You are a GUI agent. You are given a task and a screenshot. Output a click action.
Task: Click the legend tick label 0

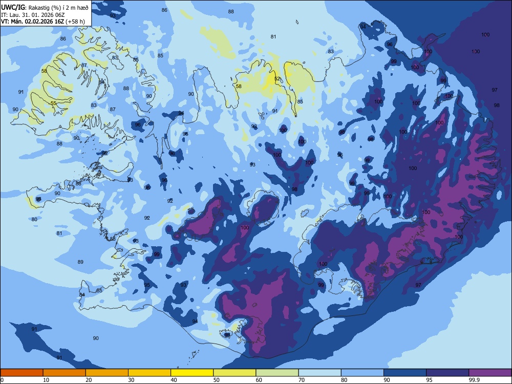2,380
